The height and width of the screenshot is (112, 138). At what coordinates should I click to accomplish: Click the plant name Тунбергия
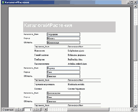click(39, 60)
